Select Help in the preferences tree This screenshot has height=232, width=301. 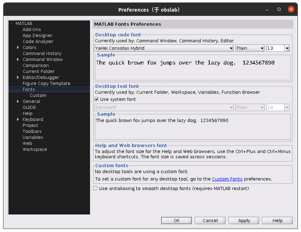(x=28, y=113)
